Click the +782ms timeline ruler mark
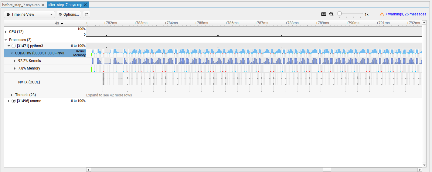This screenshot has width=432, height=172. 110,23
